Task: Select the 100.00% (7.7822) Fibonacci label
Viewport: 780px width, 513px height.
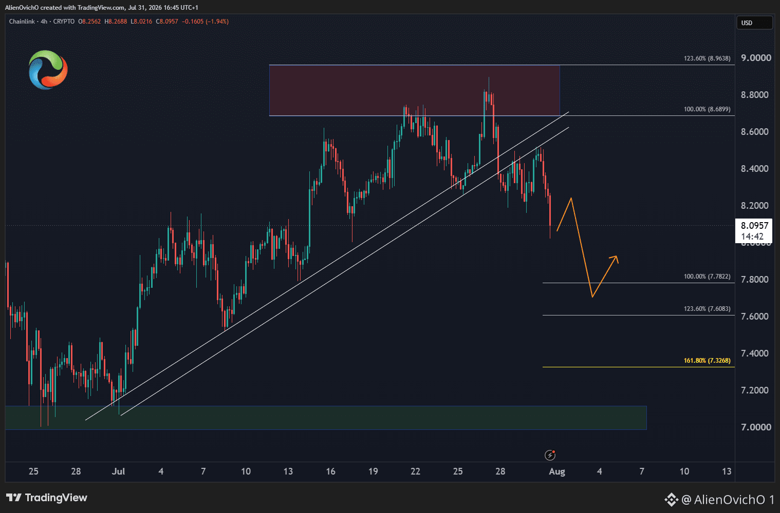Action: coord(707,277)
